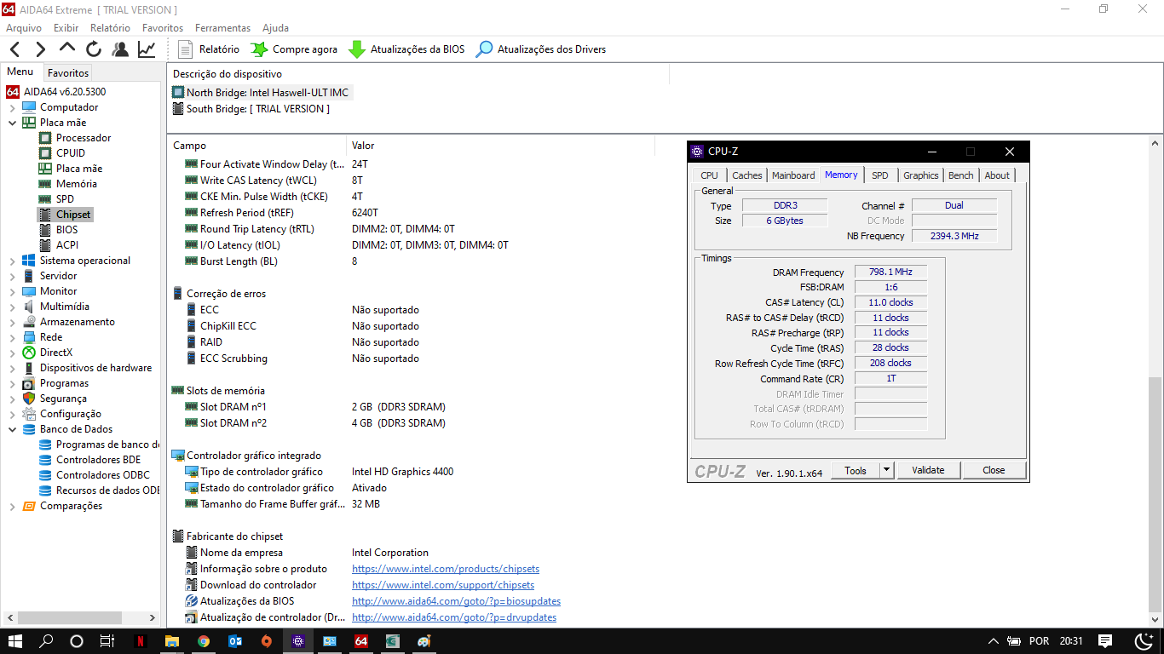Switch to the About tab in CPU-Z

[x=997, y=175]
